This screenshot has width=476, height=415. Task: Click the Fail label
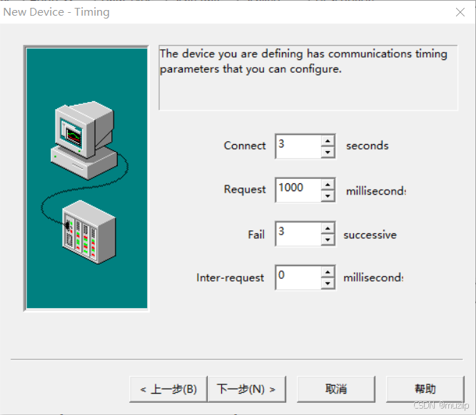(256, 235)
